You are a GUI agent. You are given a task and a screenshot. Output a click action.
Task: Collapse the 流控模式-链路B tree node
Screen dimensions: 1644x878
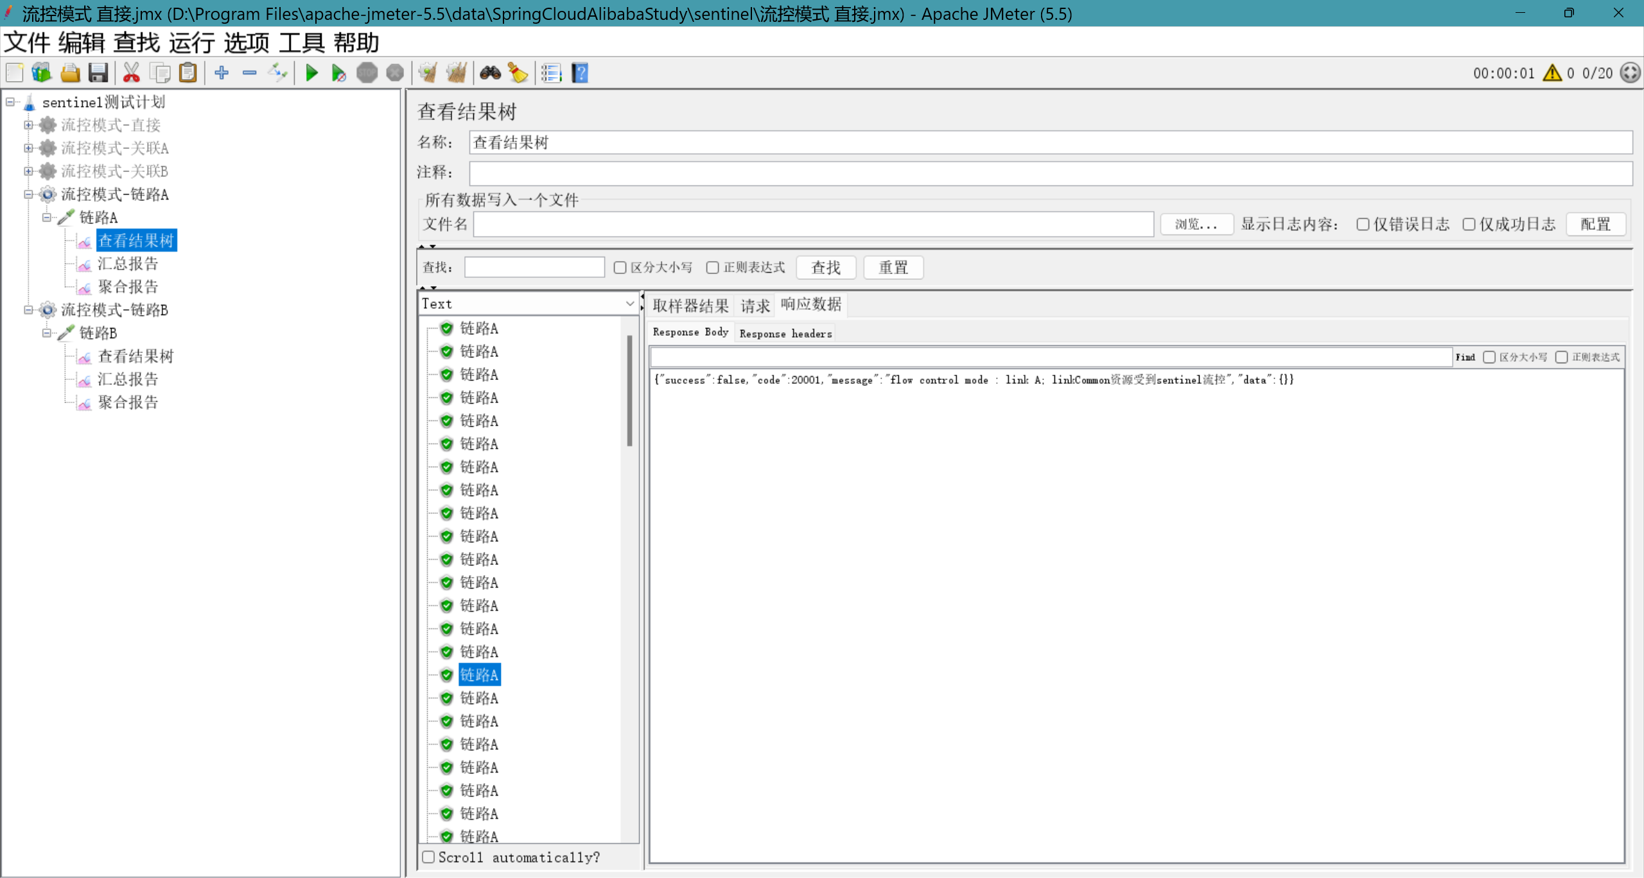(x=28, y=310)
